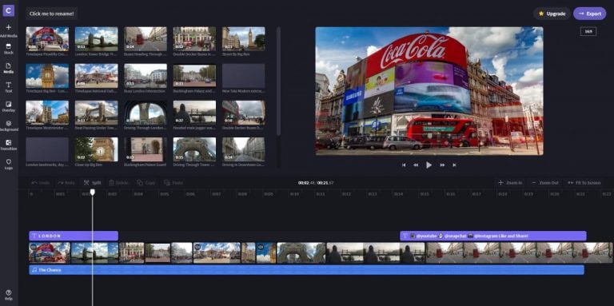Select Buckingham Palace and... thumbnail
614x306 pixels.
pyautogui.click(x=194, y=76)
